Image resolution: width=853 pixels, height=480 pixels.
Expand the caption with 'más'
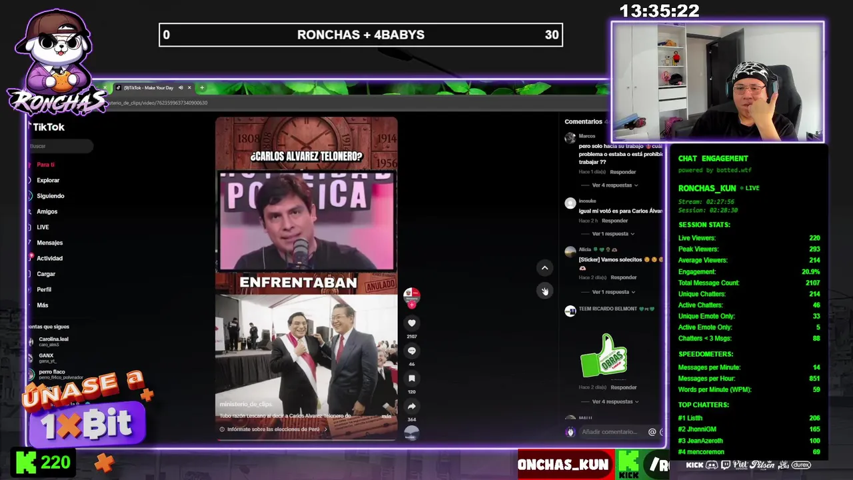click(387, 416)
